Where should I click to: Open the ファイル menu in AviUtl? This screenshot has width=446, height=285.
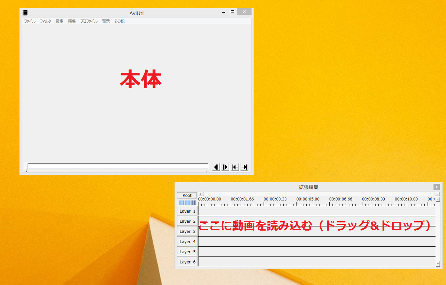tap(30, 21)
